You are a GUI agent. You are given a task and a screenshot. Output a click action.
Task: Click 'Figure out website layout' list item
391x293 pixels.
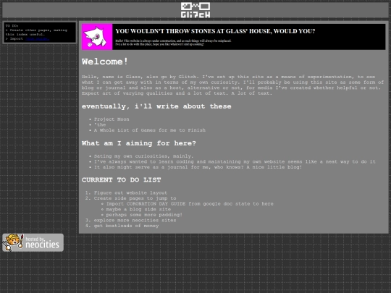click(130, 192)
